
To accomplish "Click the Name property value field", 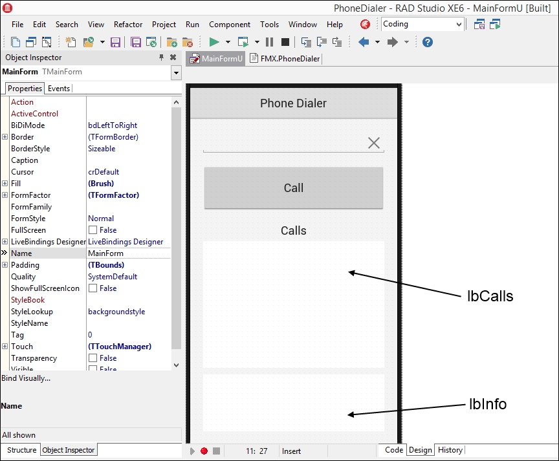I will 129,253.
